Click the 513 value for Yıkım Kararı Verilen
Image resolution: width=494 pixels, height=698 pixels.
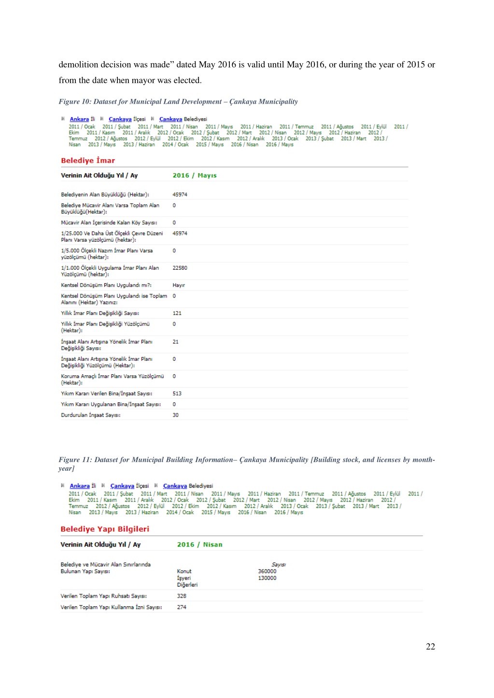click(177, 394)
